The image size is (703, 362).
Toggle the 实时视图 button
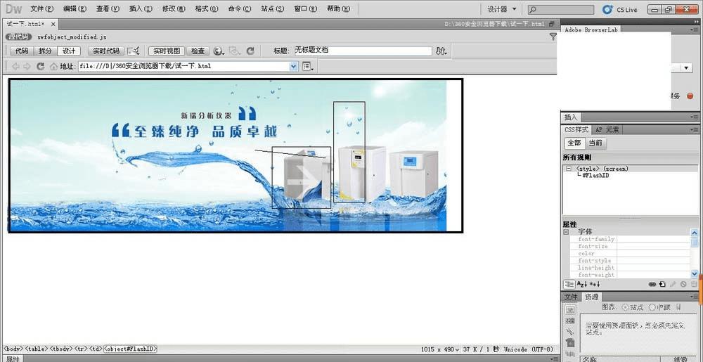click(167, 51)
